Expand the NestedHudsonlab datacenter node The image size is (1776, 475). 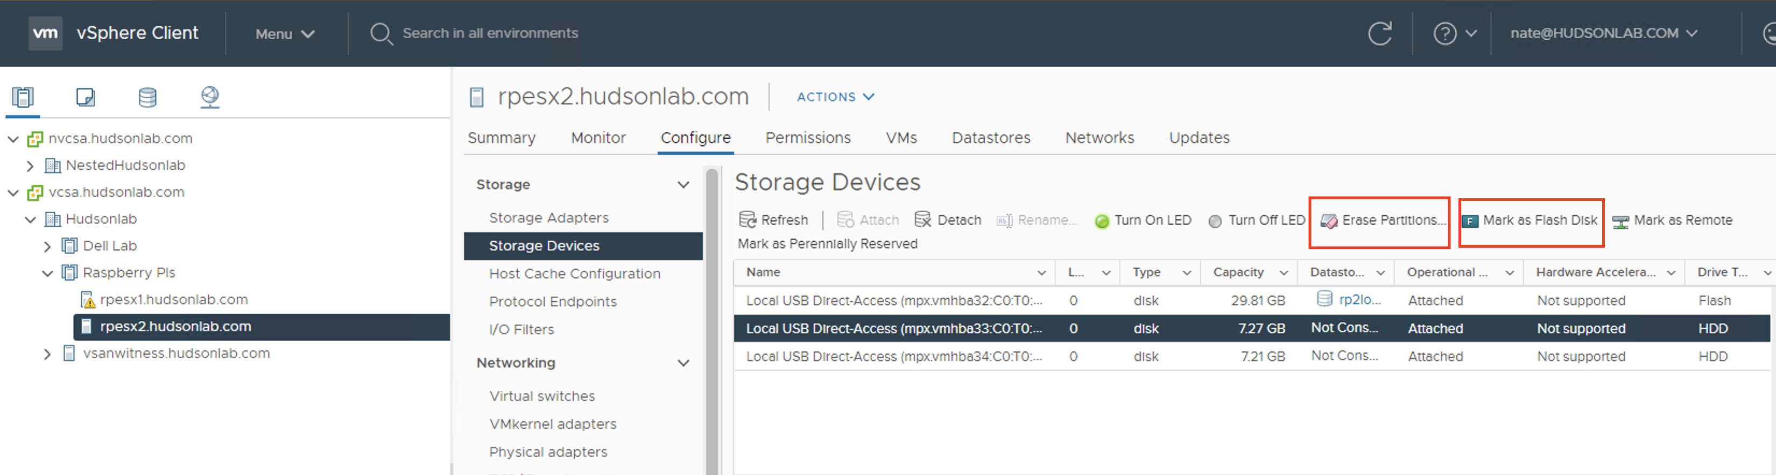pyautogui.click(x=30, y=166)
